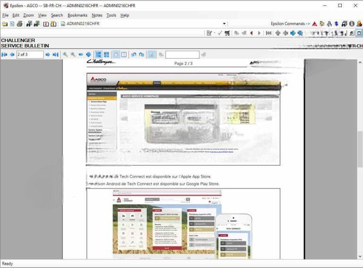
Task: Click the page number field showing 2 of 3
Action: 29,55
